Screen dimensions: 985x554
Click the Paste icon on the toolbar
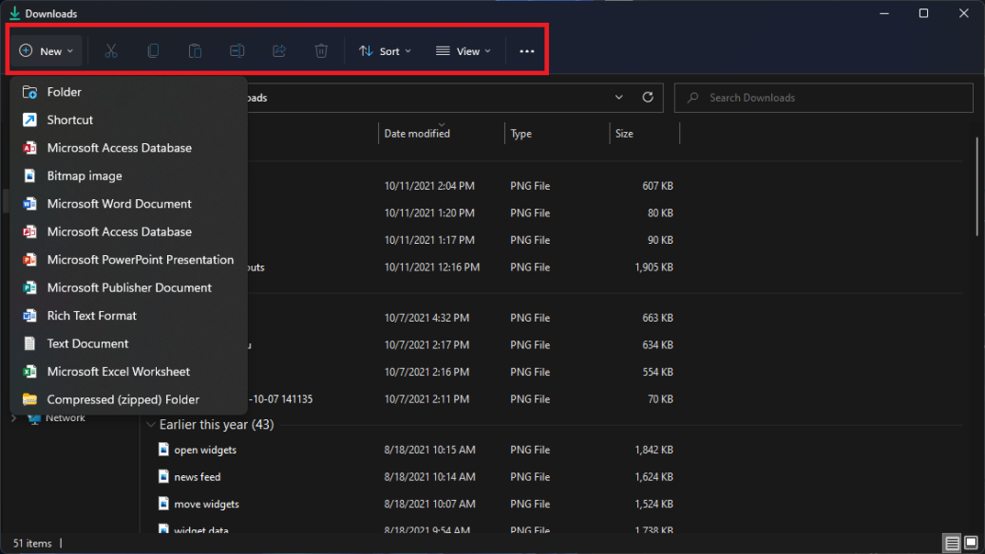coord(195,50)
